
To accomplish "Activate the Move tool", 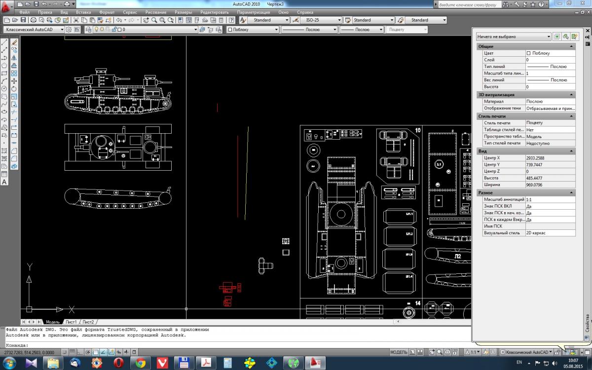I will (x=14, y=80).
